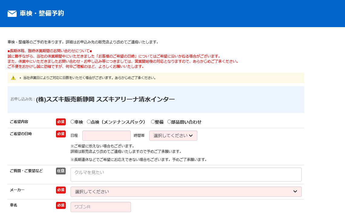Click the 車検・整備予約 page title
The width and height of the screenshot is (345, 214).
tap(42, 13)
